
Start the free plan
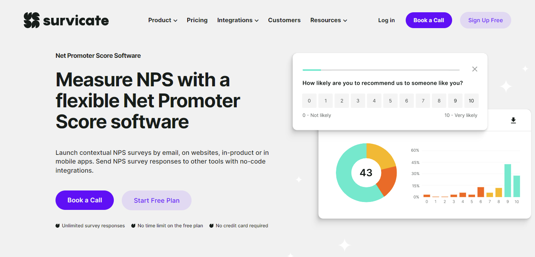(156, 200)
